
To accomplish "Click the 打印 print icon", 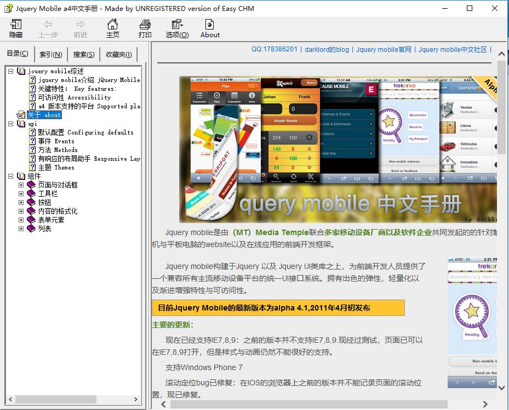I will tap(145, 24).
